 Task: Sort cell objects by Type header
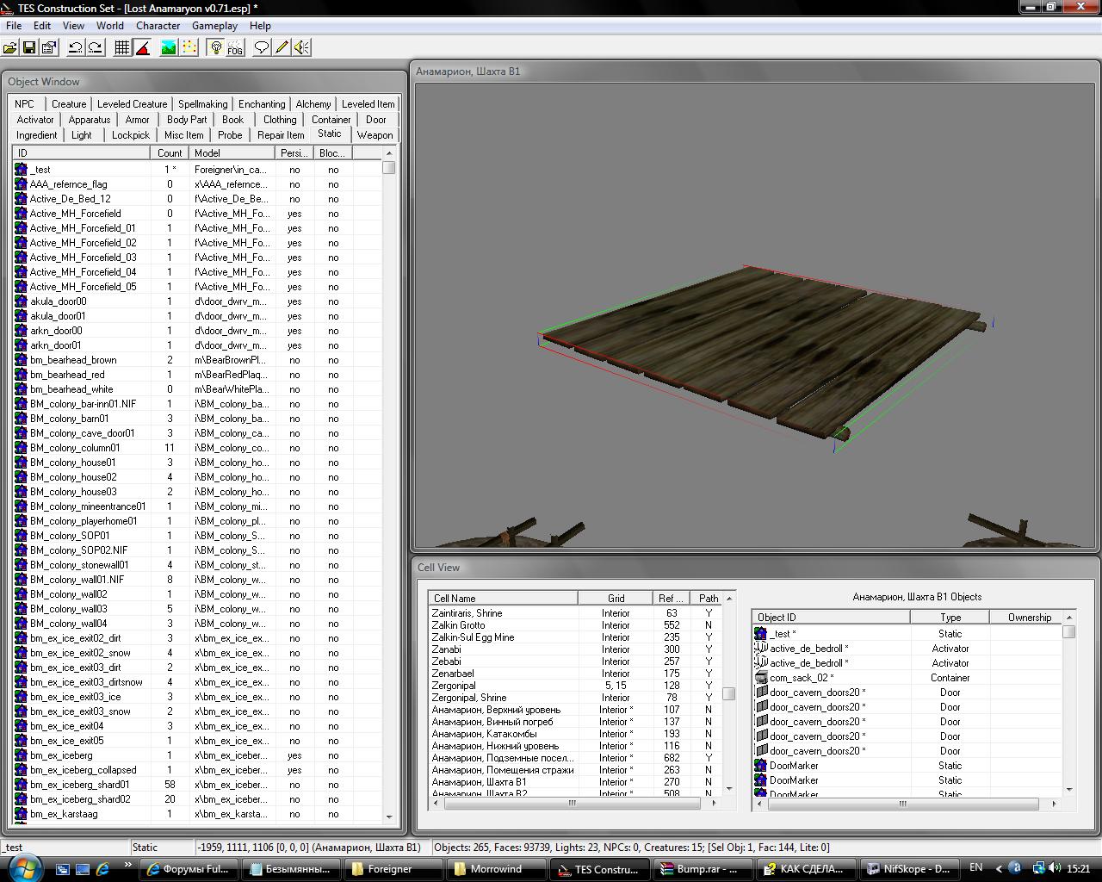(950, 618)
